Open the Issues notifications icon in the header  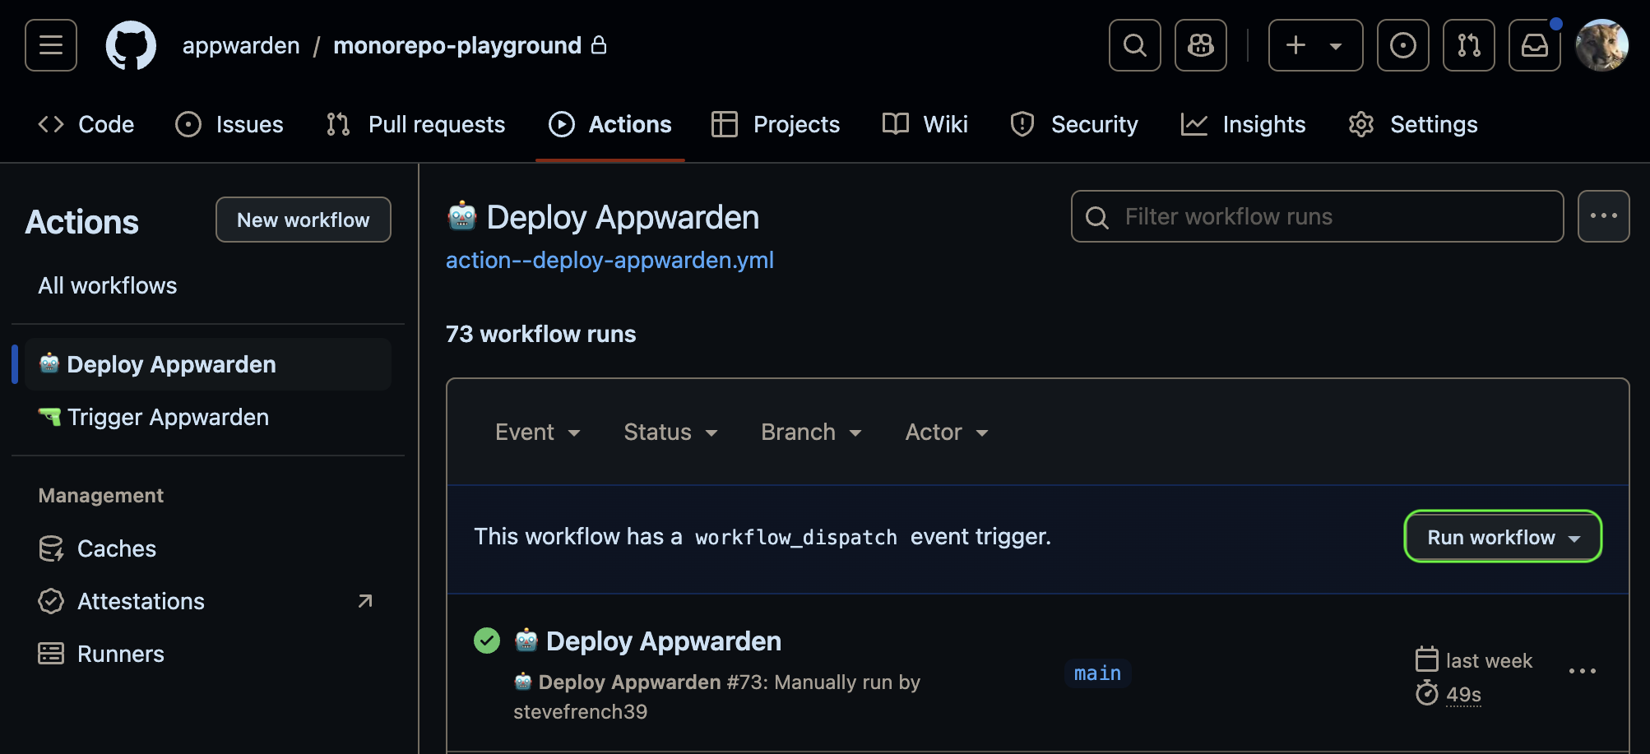pyautogui.click(x=1402, y=45)
